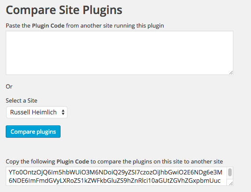Click the code line starting with YTo0Ontz
251x192 pixels.
(115, 172)
